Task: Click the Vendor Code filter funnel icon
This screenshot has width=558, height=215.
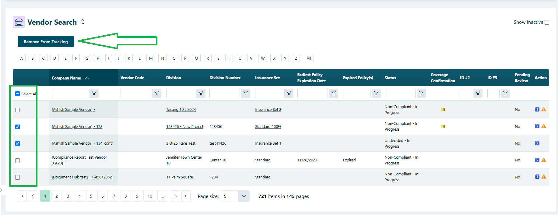Action: coord(156,93)
